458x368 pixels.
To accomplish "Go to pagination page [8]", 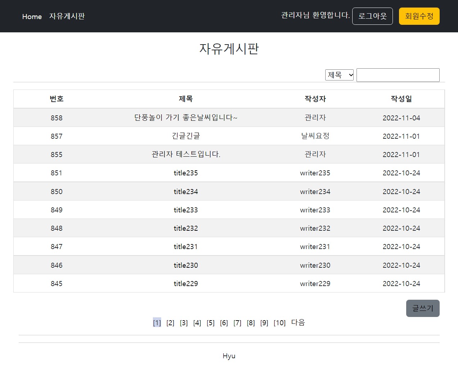I will 251,323.
